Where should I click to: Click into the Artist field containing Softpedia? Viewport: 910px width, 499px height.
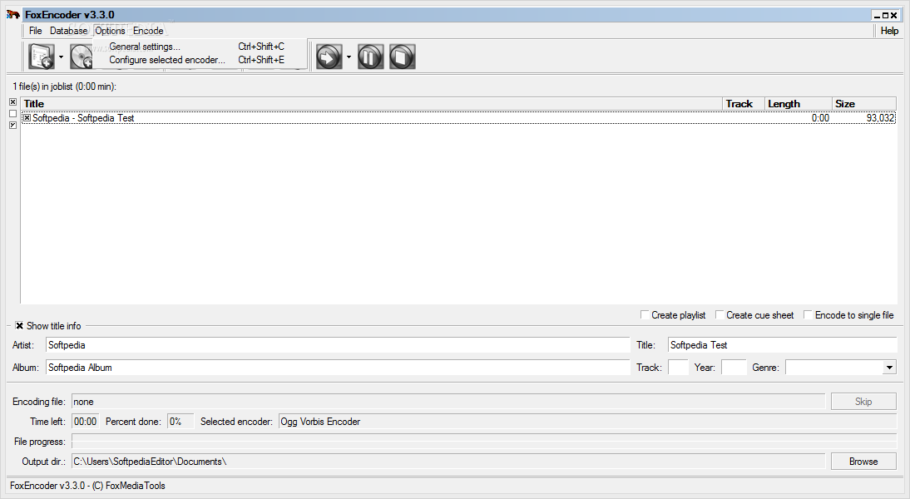(x=338, y=344)
